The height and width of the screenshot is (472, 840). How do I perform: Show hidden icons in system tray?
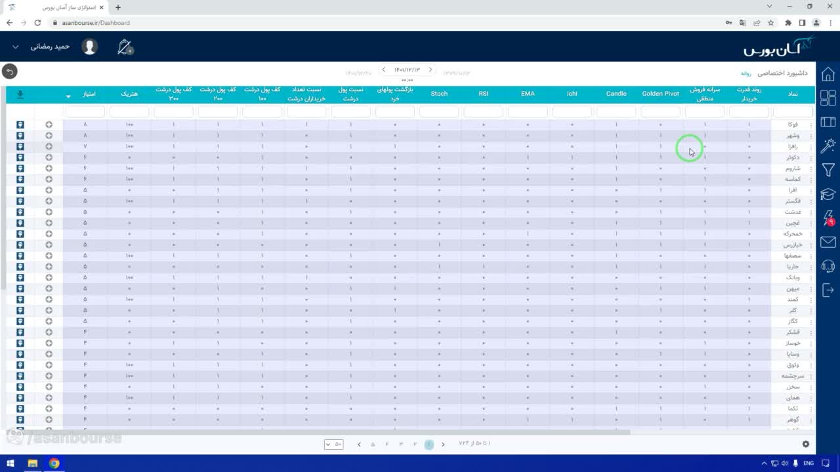coord(765,463)
